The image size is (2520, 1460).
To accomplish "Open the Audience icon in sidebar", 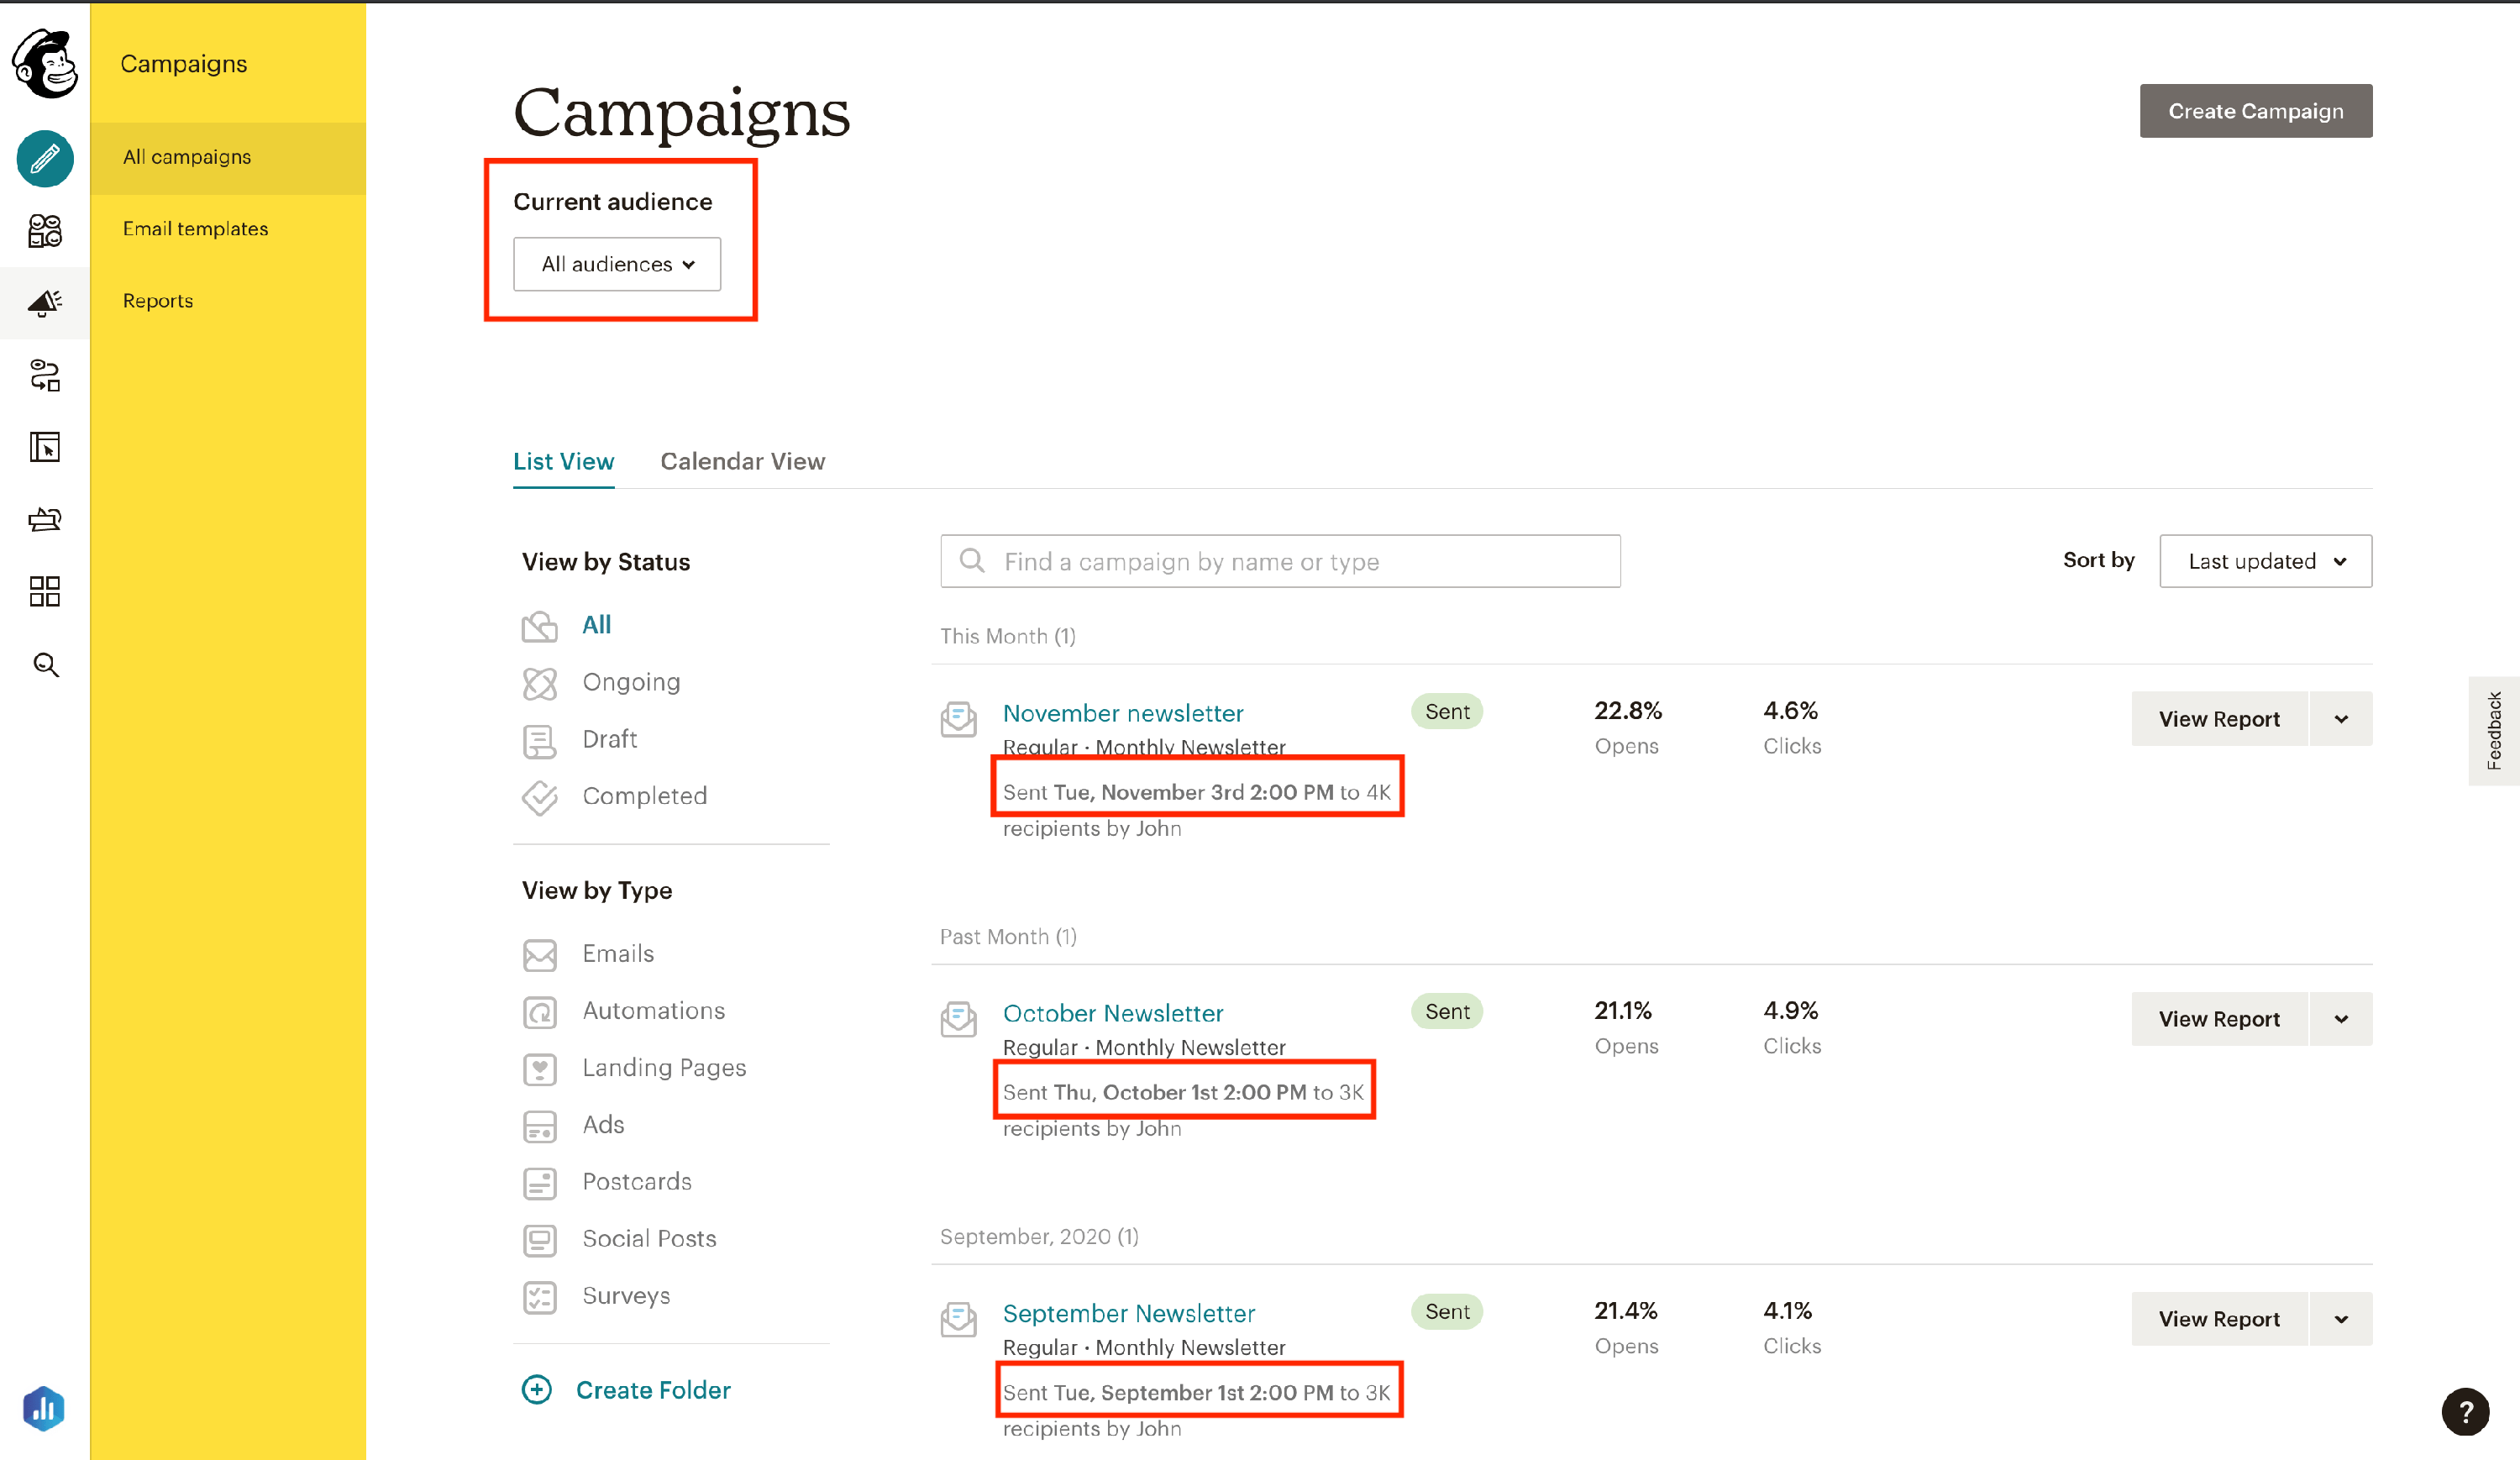I will (x=44, y=231).
